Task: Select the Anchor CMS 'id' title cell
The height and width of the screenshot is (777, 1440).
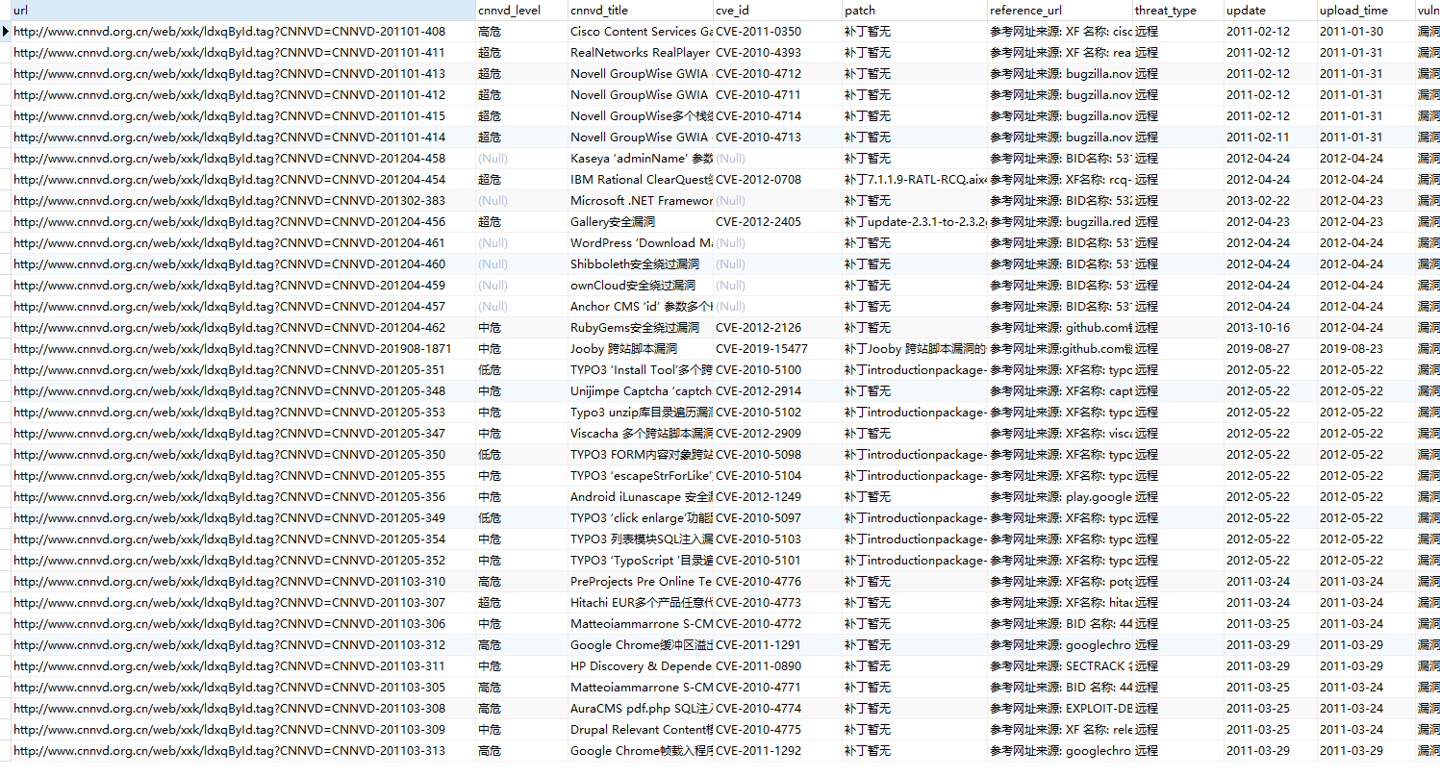Action: 641,307
